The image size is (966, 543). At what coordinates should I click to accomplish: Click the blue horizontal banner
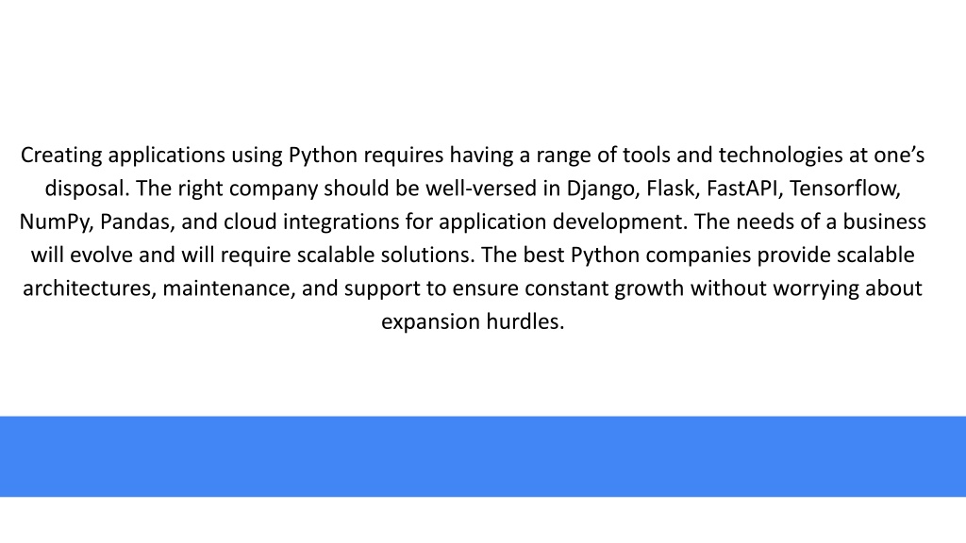pos(483,456)
